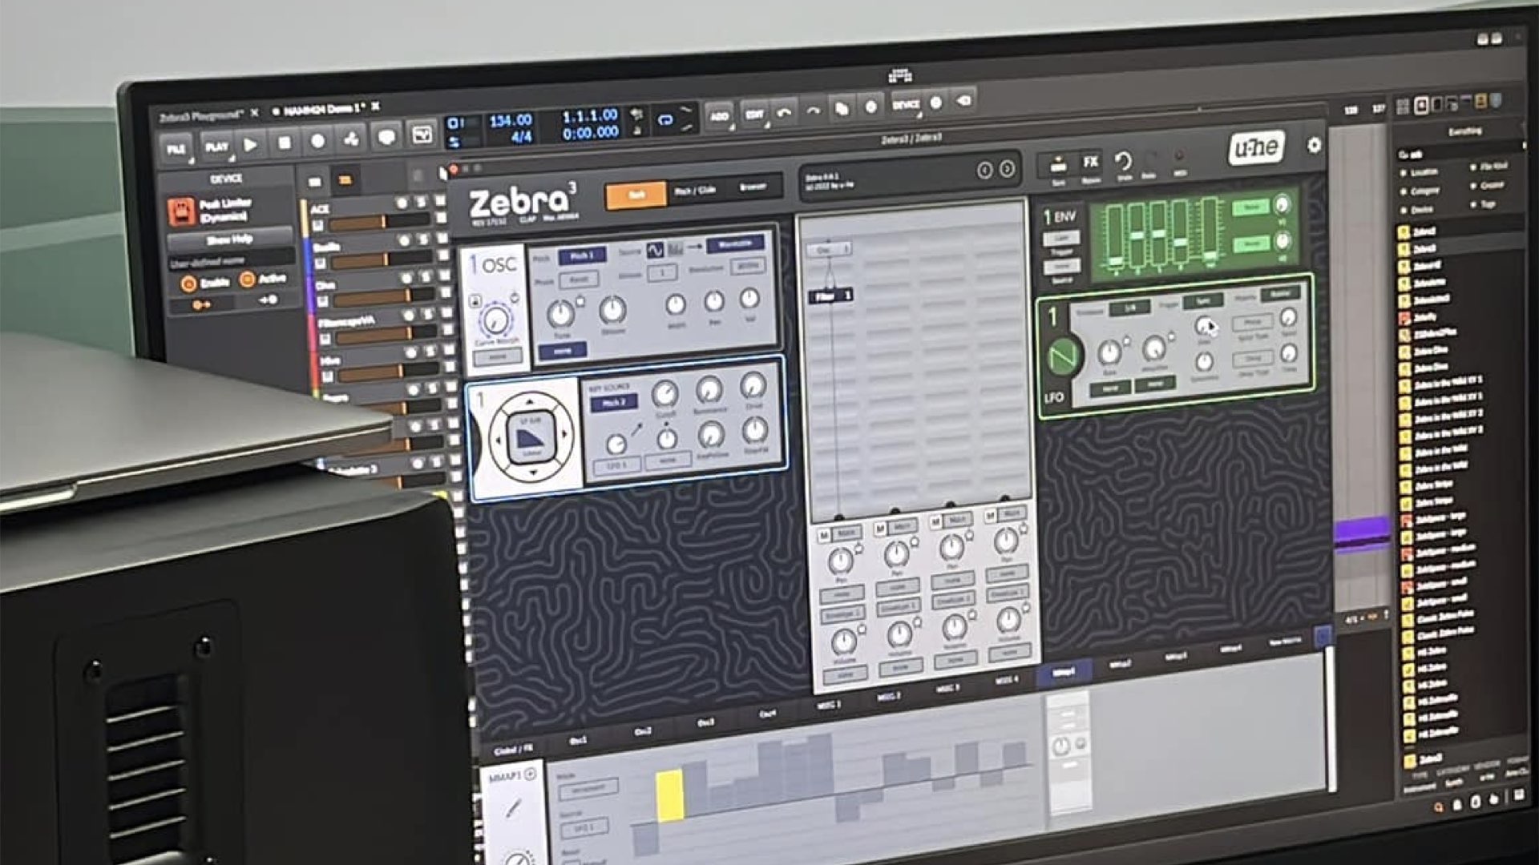The height and width of the screenshot is (865, 1539).
Task: Open the Pitch 2 key source selector
Action: point(614,402)
